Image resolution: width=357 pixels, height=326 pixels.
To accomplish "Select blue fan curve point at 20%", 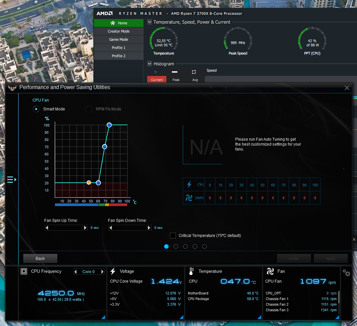I will (98, 183).
